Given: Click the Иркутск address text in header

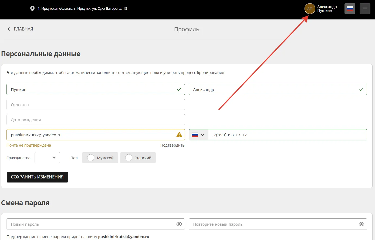Looking at the screenshot, I should click(x=82, y=9).
